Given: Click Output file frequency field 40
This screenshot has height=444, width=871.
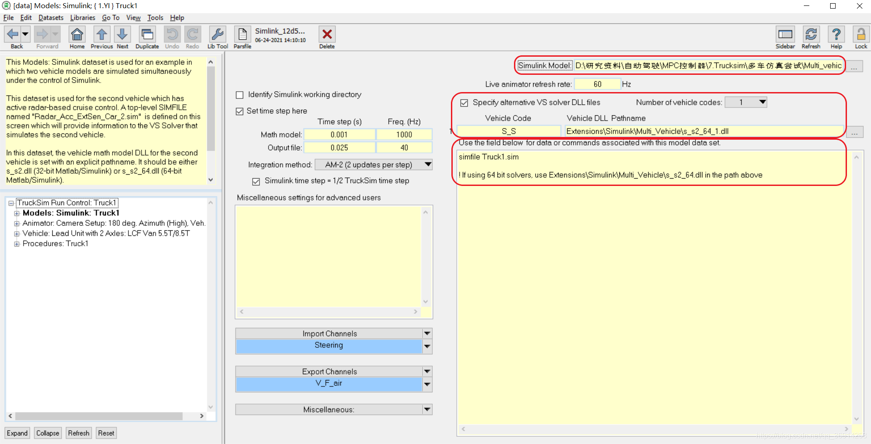Looking at the screenshot, I should point(404,148).
